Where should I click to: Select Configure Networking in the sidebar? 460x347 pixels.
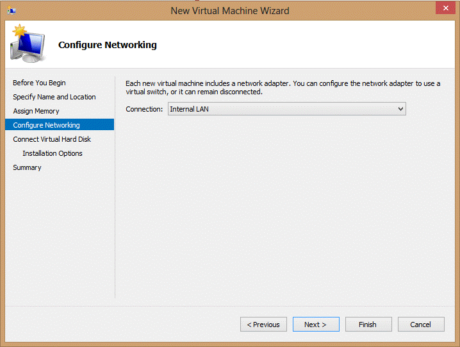(x=46, y=125)
